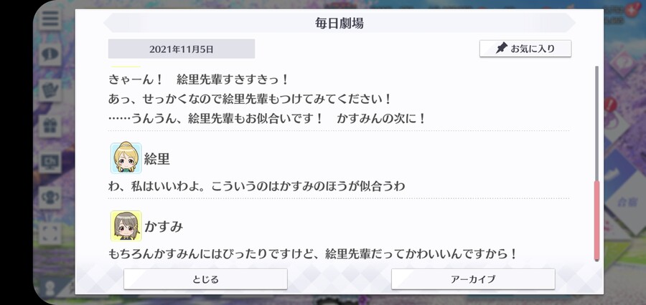The image size is (646, 305).
Task: Click the pin icon on お気に入り
Action: point(501,49)
